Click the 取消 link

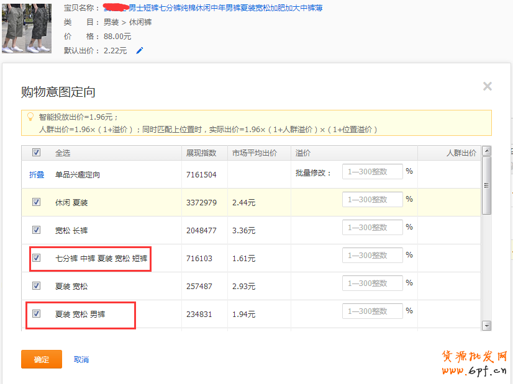click(81, 360)
